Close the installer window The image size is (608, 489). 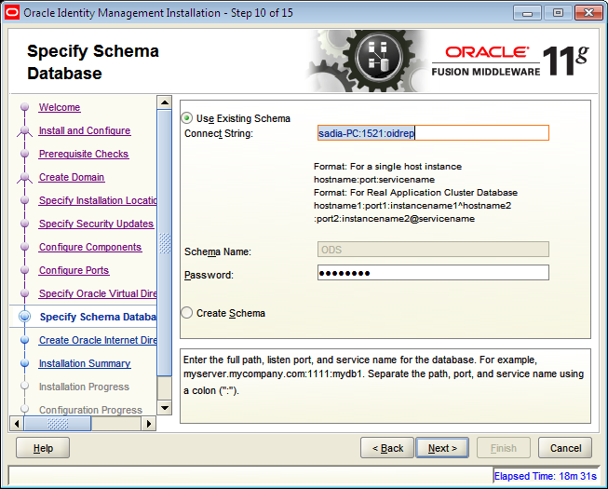pos(588,13)
